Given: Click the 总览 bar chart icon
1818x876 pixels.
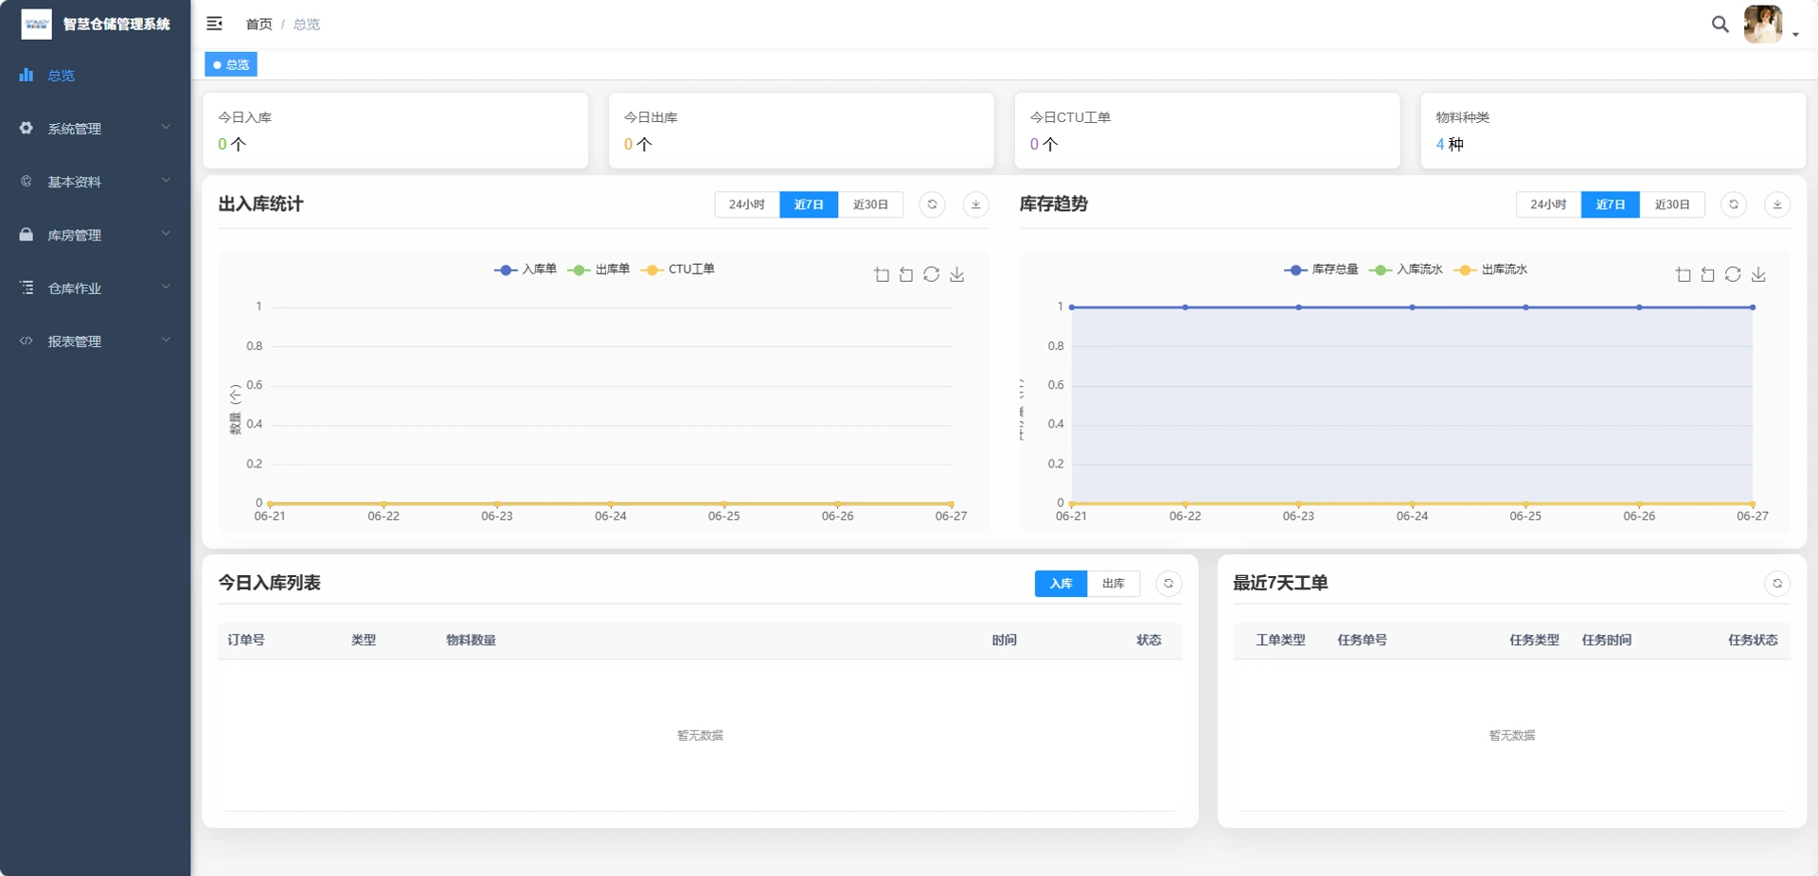Looking at the screenshot, I should (27, 75).
